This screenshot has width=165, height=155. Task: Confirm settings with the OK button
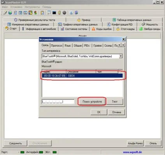coord(99,112)
